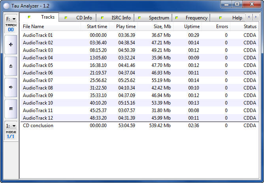264x183 pixels.
Task: Click the Errors column header
Action: point(222,27)
